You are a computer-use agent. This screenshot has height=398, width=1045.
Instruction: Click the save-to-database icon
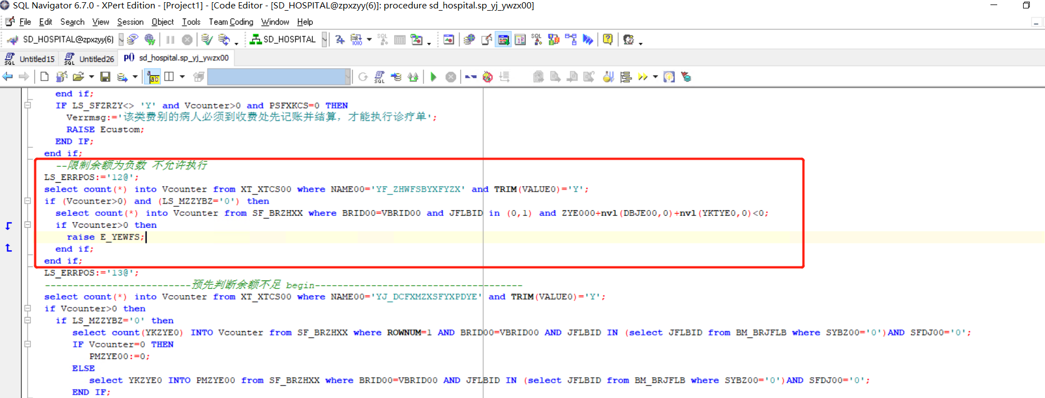[x=122, y=77]
